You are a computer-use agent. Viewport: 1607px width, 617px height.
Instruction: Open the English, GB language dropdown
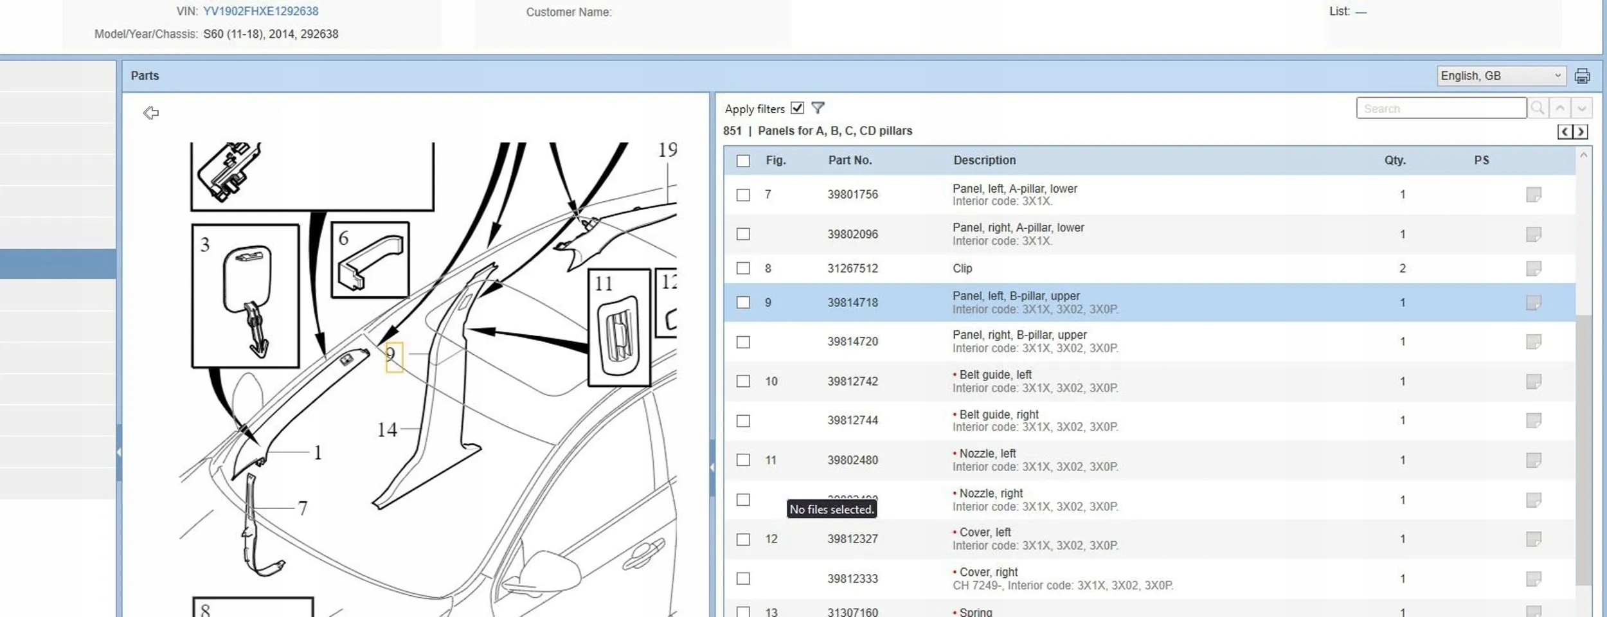coord(1500,76)
